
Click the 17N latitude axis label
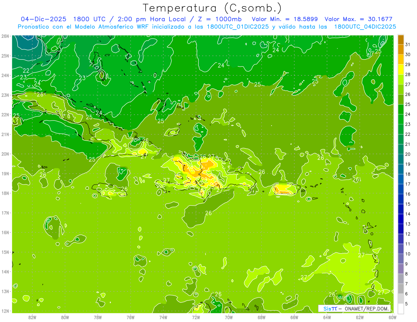pyautogui.click(x=5, y=213)
